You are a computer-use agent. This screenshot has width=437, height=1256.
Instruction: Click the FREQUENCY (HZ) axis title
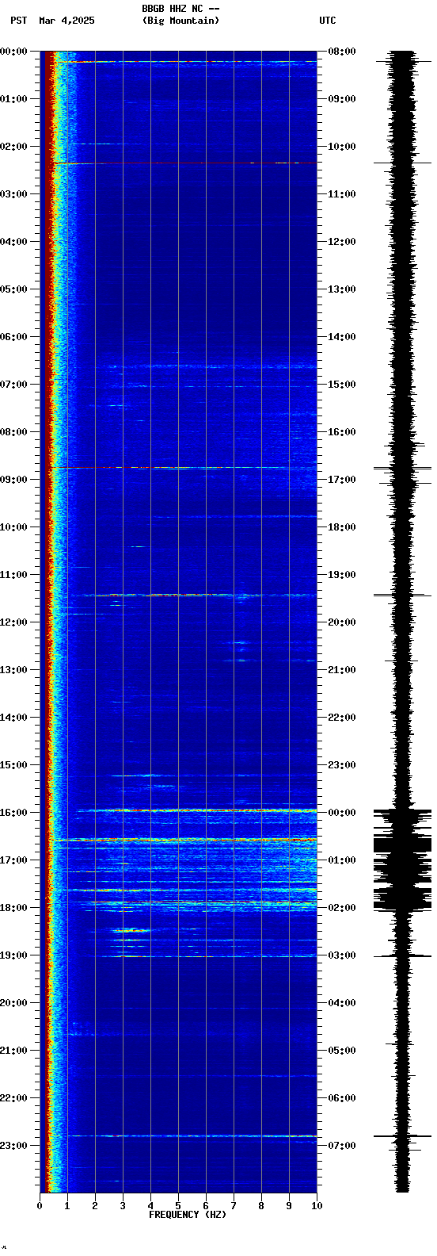[188, 1215]
